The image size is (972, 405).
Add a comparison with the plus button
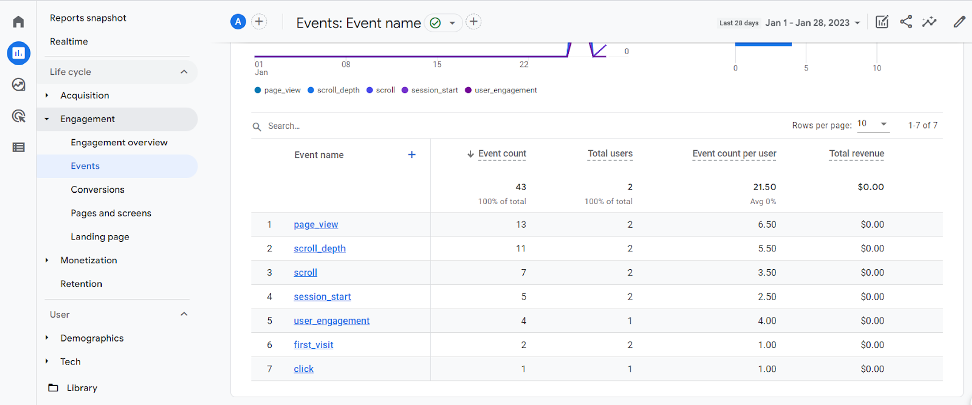coord(259,22)
